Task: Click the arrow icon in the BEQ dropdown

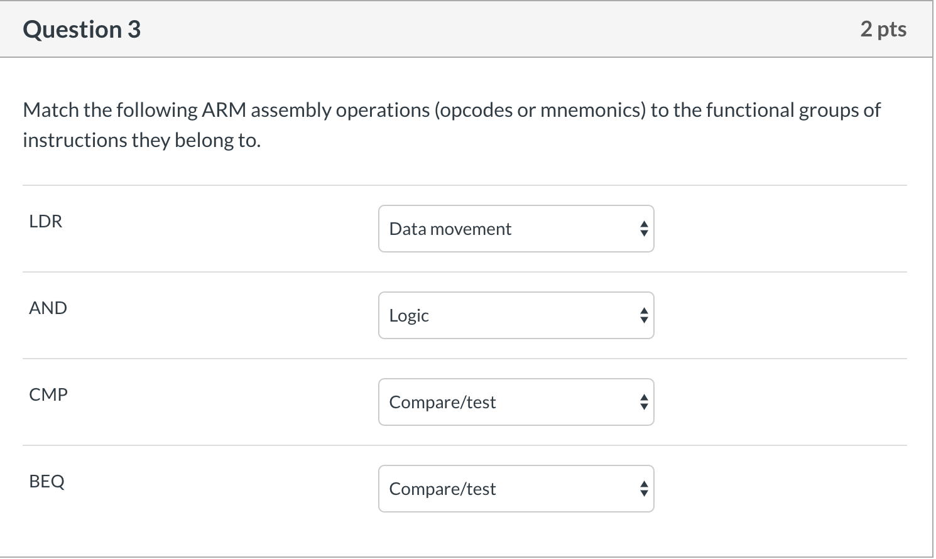Action: (x=643, y=489)
